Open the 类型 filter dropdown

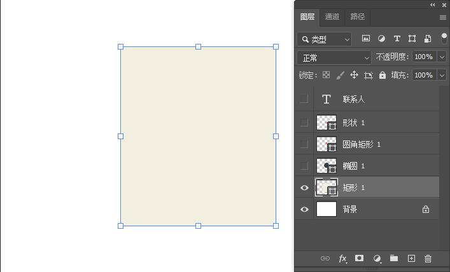coord(325,39)
